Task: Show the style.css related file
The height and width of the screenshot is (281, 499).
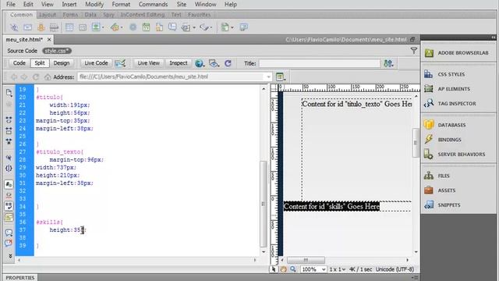Action: (57, 51)
